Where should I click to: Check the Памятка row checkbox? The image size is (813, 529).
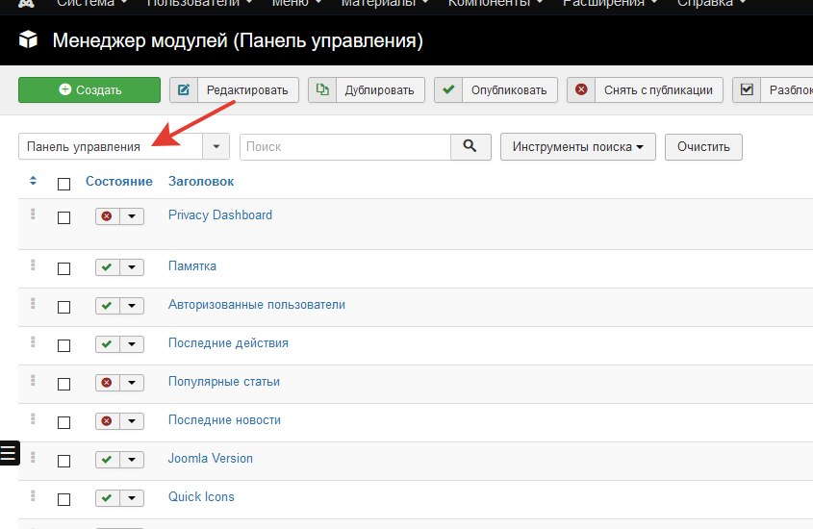tap(64, 269)
